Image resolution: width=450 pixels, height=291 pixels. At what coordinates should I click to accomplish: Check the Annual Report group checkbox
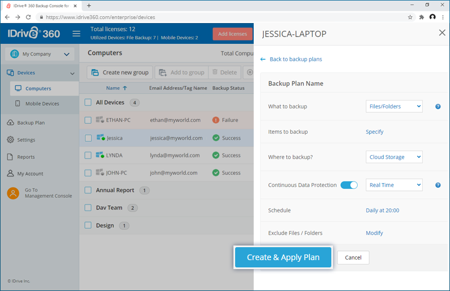88,190
